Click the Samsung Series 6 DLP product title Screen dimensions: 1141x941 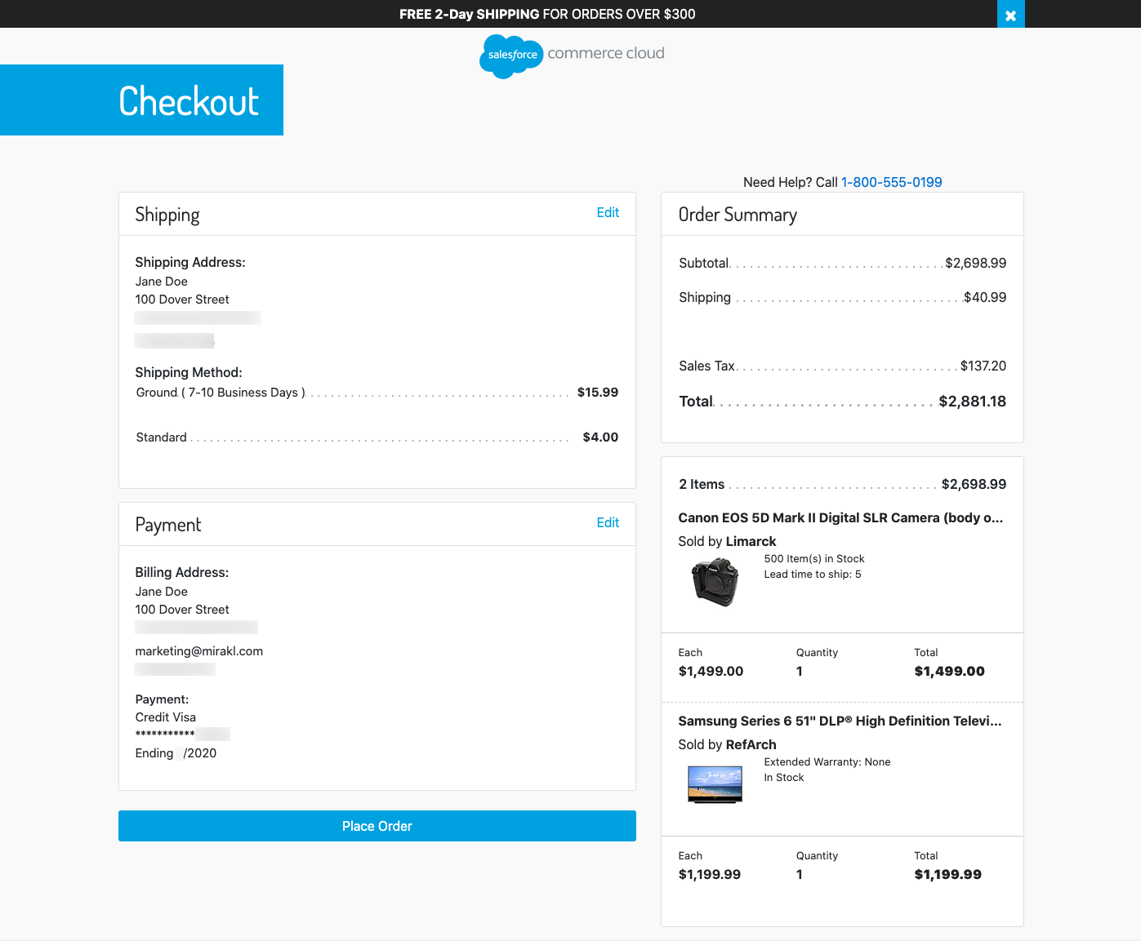pyautogui.click(x=839, y=721)
